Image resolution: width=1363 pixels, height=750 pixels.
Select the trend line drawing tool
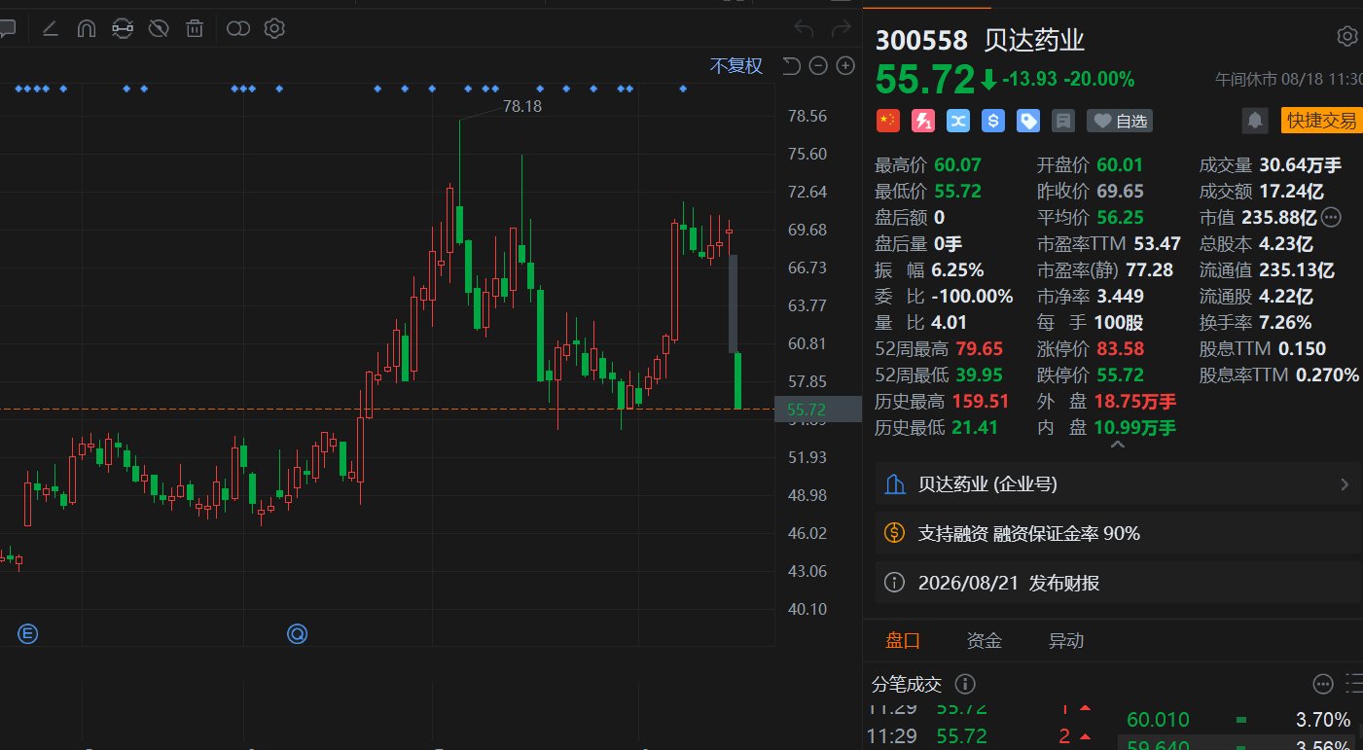(x=50, y=29)
